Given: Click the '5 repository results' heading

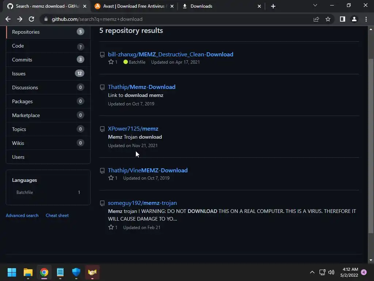Looking at the screenshot, I should tap(131, 31).
